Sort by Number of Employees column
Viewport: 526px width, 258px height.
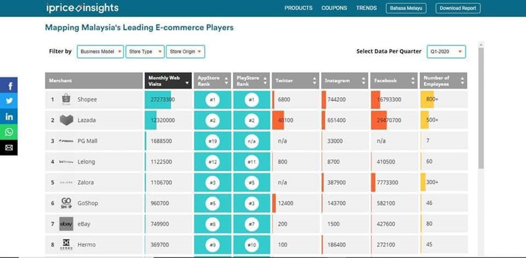coord(443,81)
